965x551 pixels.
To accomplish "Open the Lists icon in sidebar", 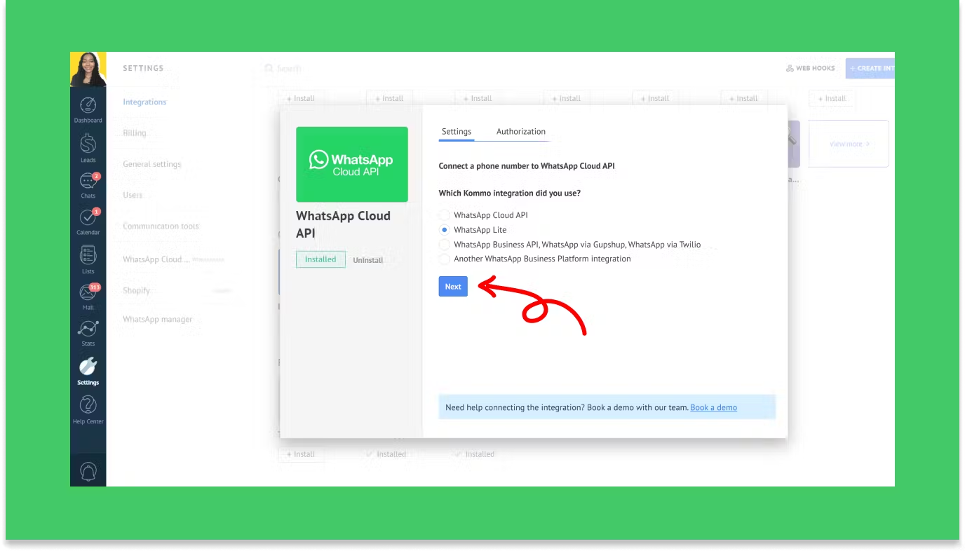I will pos(88,255).
